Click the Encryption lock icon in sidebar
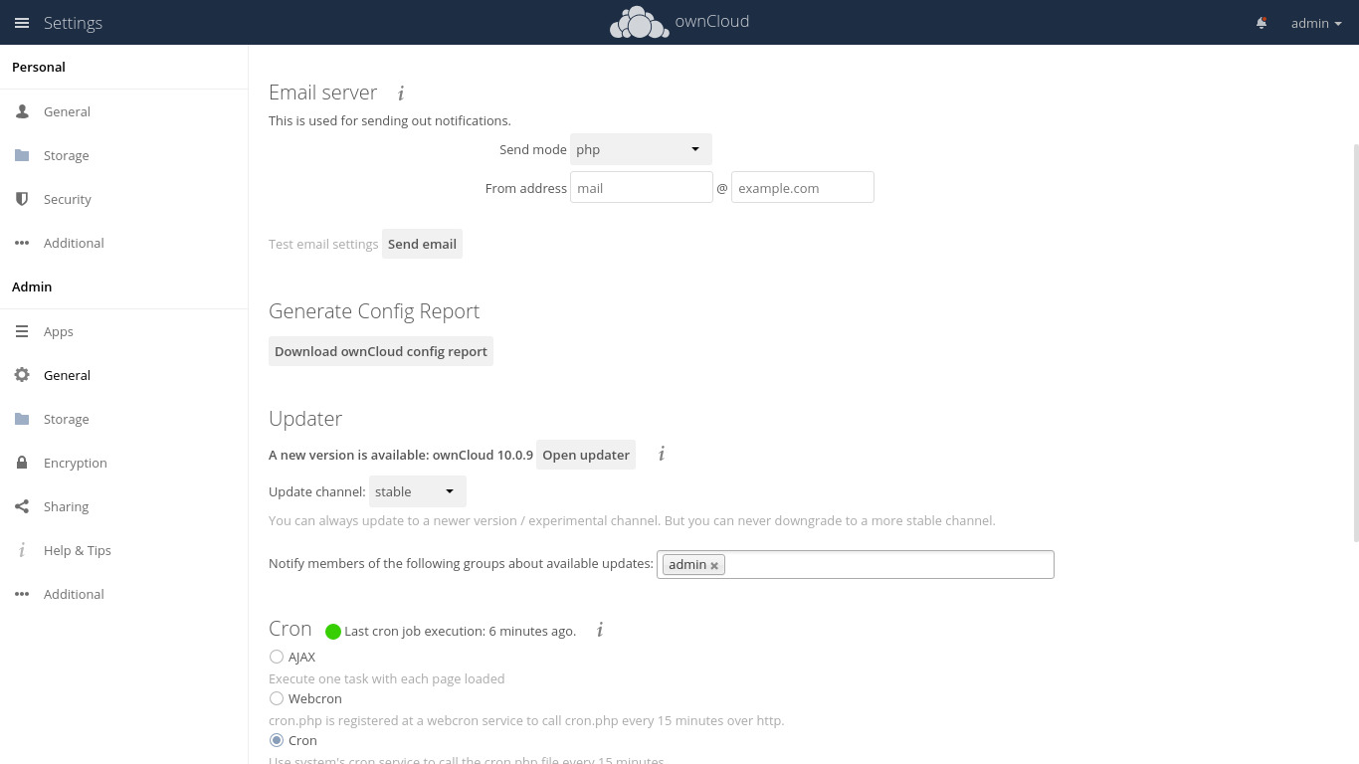Viewport: 1359px width, 764px height. (22, 463)
